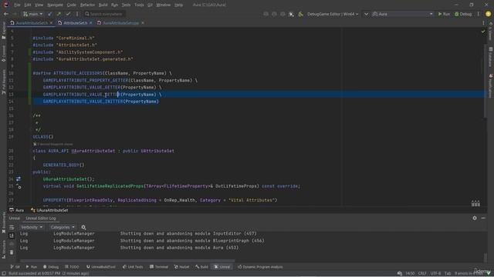Open the Verbosity dropdown
Image resolution: width=494 pixels, height=277 pixels.
click(x=32, y=227)
